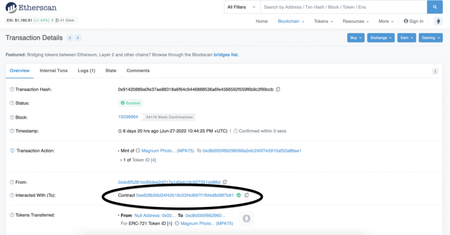Click the help icon beside Transaction Hash

point(12,89)
